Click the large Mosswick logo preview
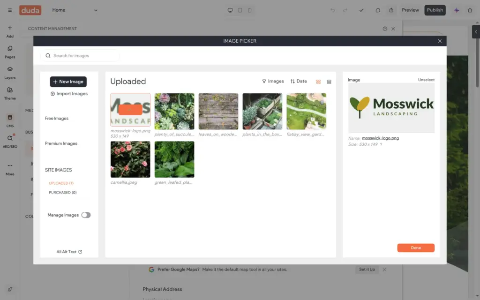The width and height of the screenshot is (480, 300). pyautogui.click(x=391, y=108)
